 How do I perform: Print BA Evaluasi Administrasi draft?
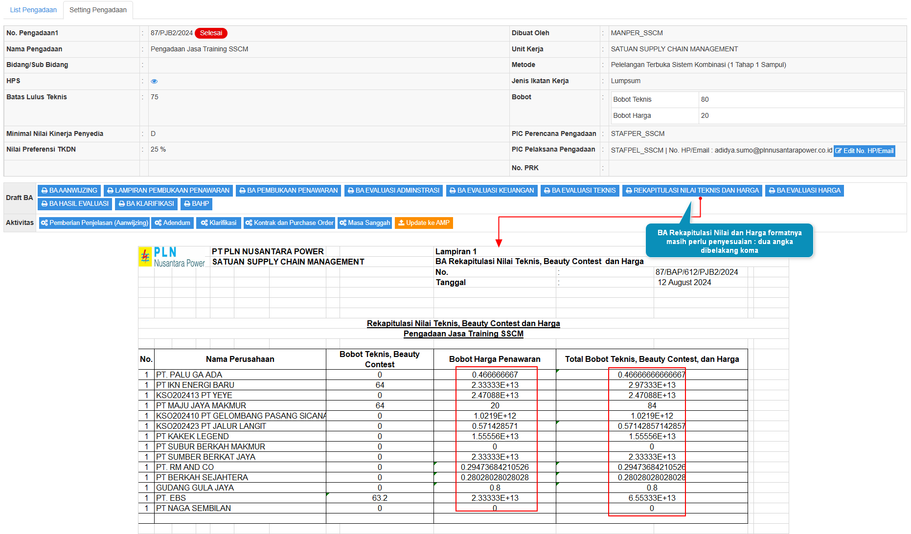coord(393,191)
